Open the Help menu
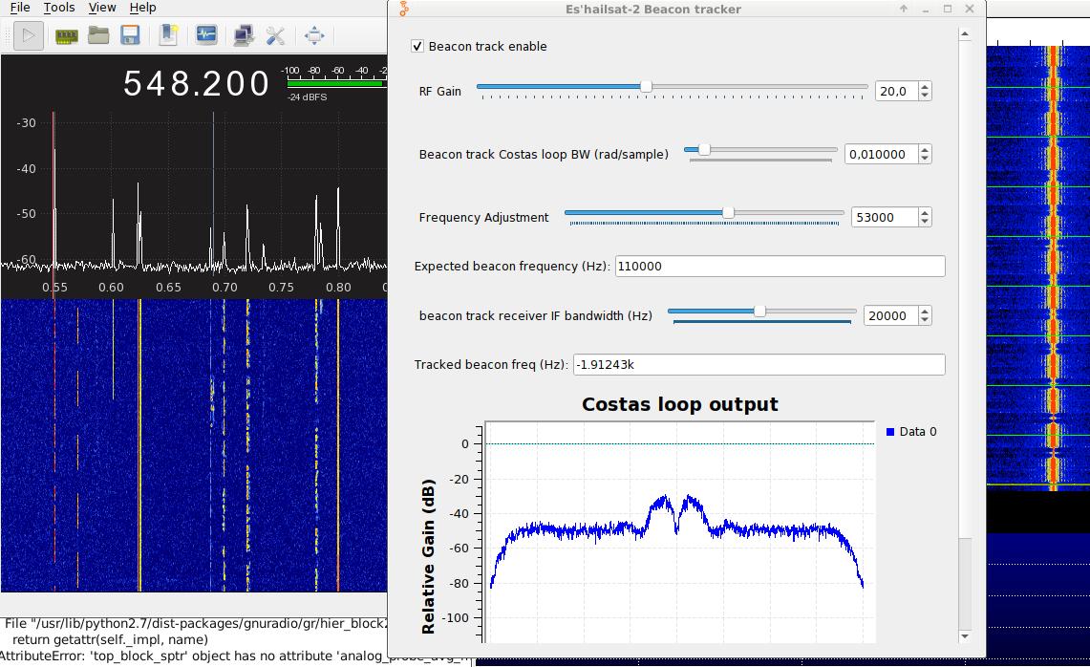This screenshot has height=667, width=1090. tap(142, 8)
